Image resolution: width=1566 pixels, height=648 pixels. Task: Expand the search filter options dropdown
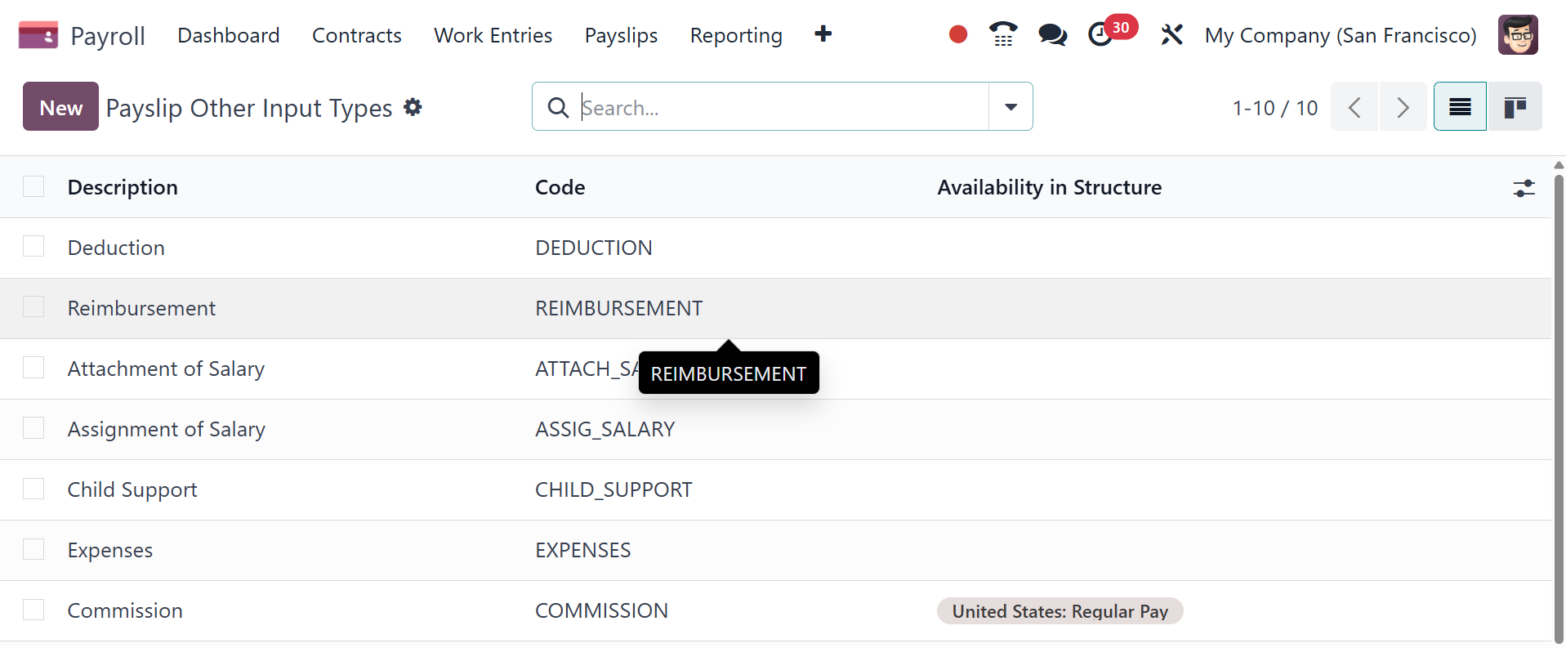pyautogui.click(x=1011, y=107)
